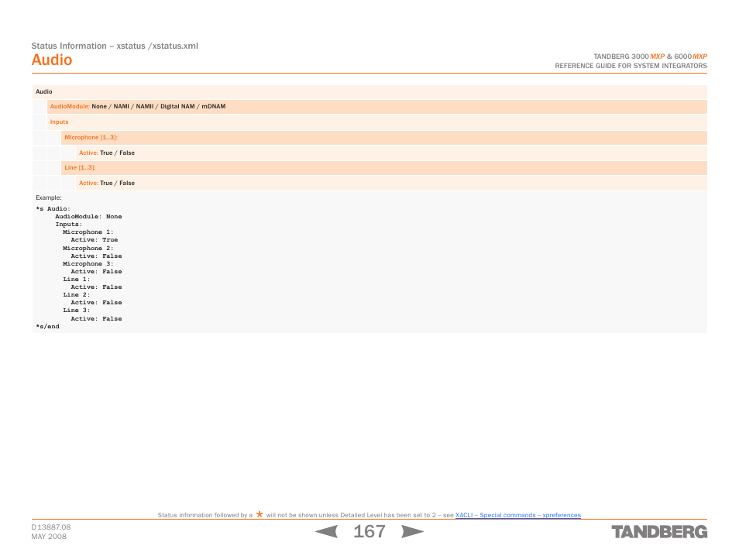
Task: Click document number D 13887.08
Action: tap(51, 527)
